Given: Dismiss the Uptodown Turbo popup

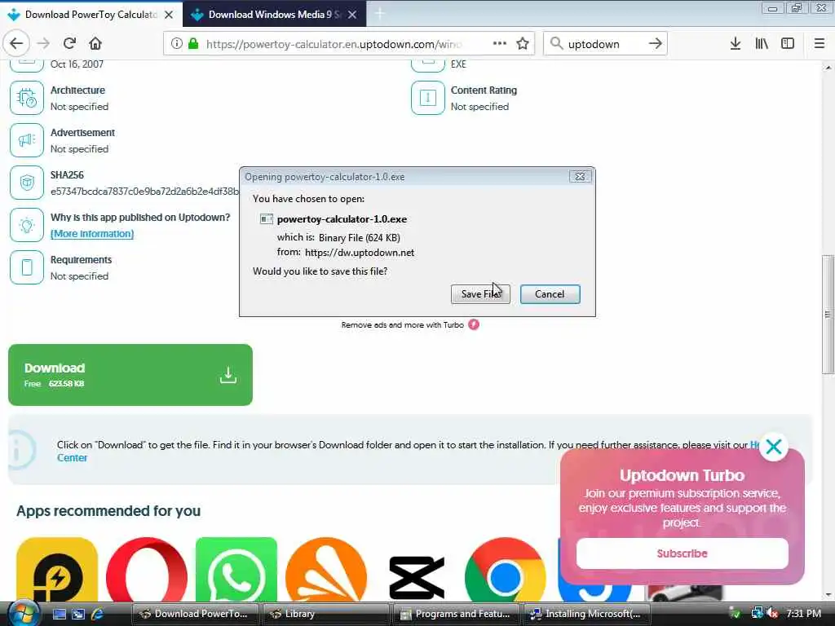Looking at the screenshot, I should [773, 447].
